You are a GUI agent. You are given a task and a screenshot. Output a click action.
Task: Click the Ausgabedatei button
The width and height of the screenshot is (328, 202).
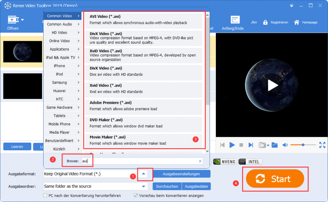(196, 186)
